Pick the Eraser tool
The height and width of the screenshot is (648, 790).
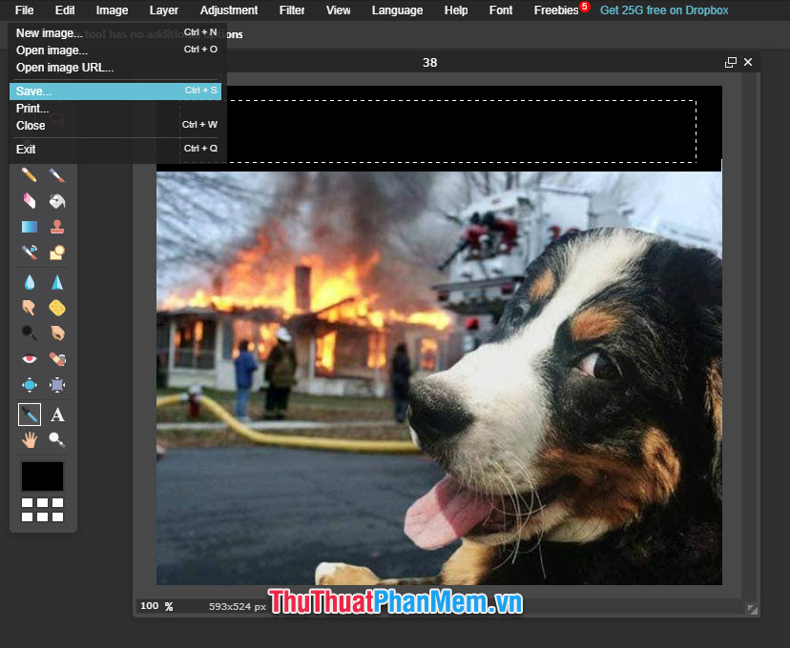coord(29,201)
